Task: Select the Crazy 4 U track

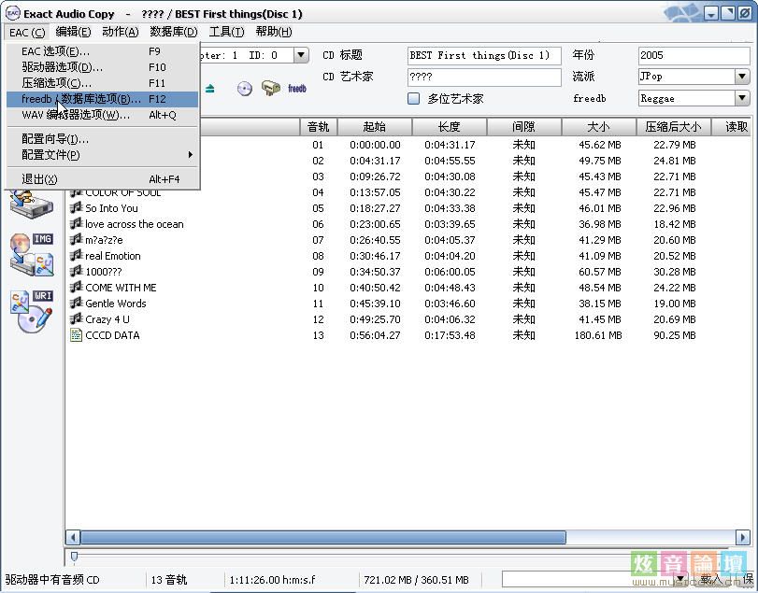Action: click(x=407, y=319)
